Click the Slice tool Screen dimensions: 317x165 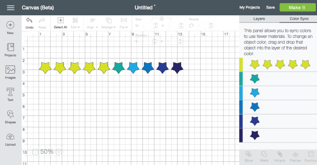(x=249, y=157)
